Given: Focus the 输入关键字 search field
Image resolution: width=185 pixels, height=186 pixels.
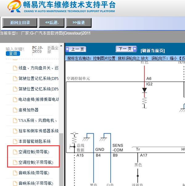Looking at the screenshot, I should [15, 49].
